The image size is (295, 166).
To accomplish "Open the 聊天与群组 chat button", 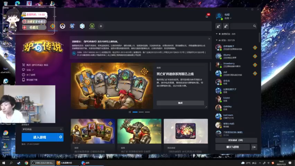I will [x=233, y=147].
